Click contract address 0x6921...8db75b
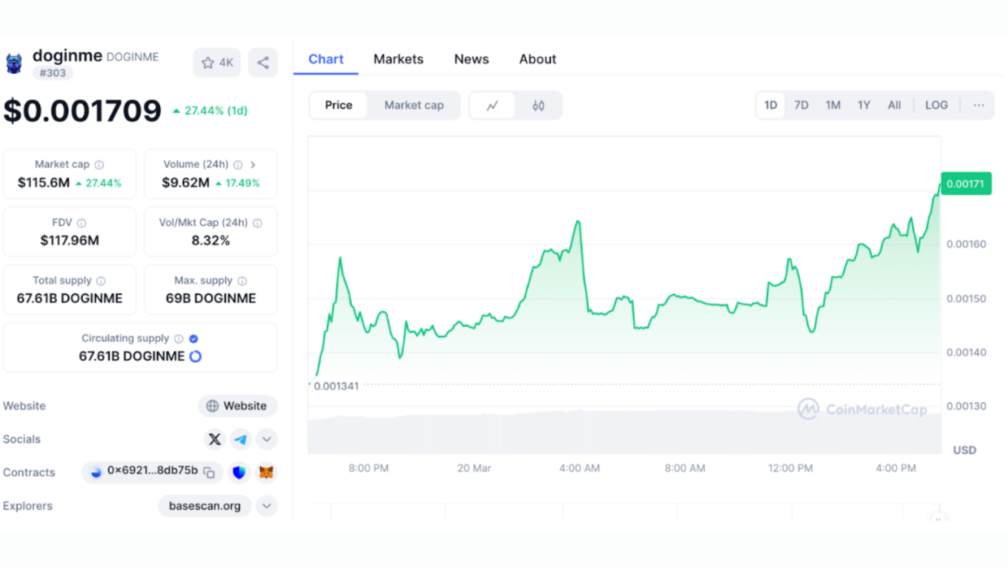The width and height of the screenshot is (1008, 567). tap(153, 471)
